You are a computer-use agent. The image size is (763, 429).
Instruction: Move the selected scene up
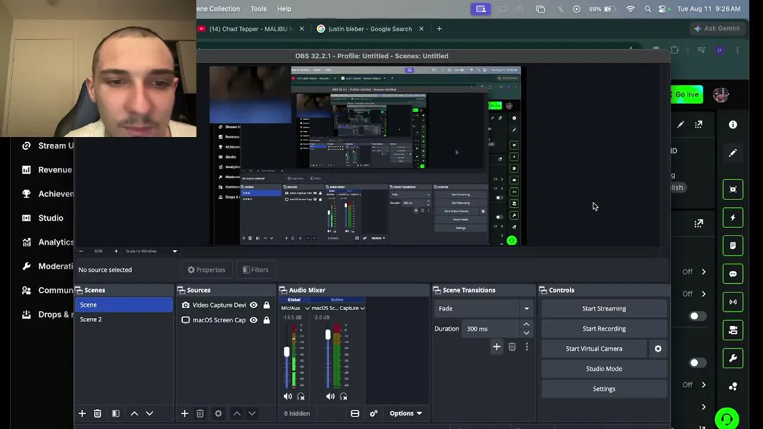[x=134, y=414]
